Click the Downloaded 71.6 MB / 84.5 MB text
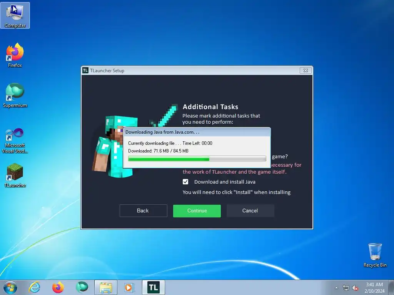This screenshot has width=394, height=295. [158, 151]
